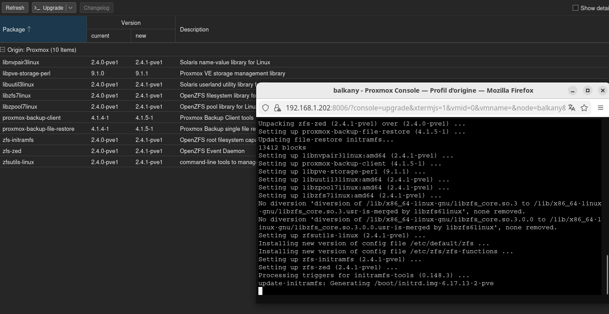Click the insecure connection padlock icon
609x314 pixels.
click(277, 108)
